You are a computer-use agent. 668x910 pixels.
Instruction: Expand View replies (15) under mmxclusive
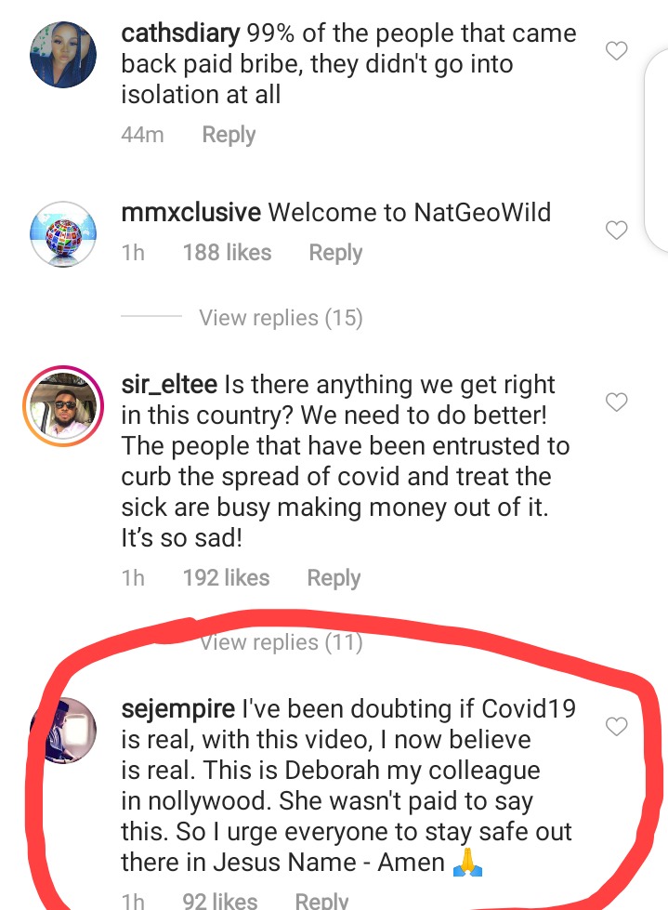pyautogui.click(x=281, y=318)
